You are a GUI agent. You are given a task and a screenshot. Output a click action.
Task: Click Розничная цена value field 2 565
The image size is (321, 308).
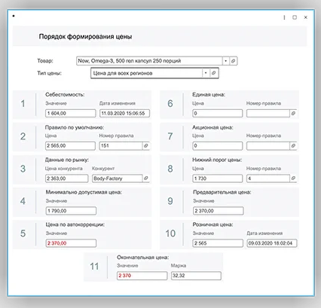218,243
